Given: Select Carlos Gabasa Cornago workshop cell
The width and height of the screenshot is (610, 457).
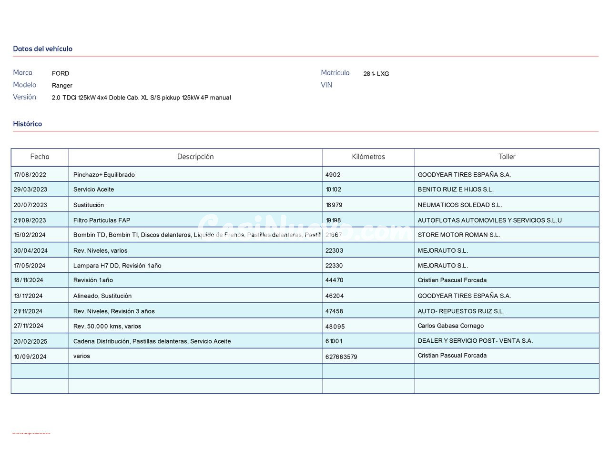Looking at the screenshot, I should click(x=450, y=326).
